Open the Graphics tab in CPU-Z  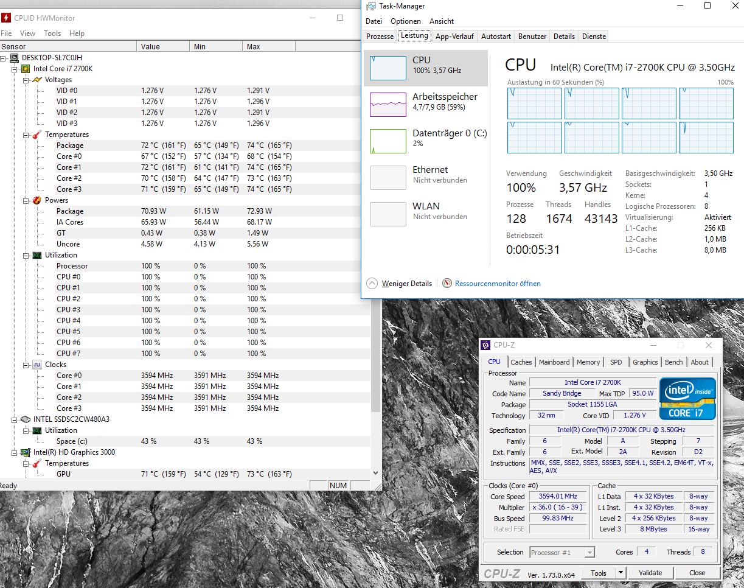click(645, 362)
